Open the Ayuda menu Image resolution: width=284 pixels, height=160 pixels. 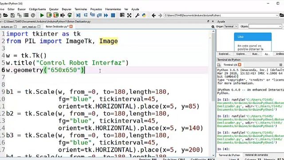click(135, 9)
